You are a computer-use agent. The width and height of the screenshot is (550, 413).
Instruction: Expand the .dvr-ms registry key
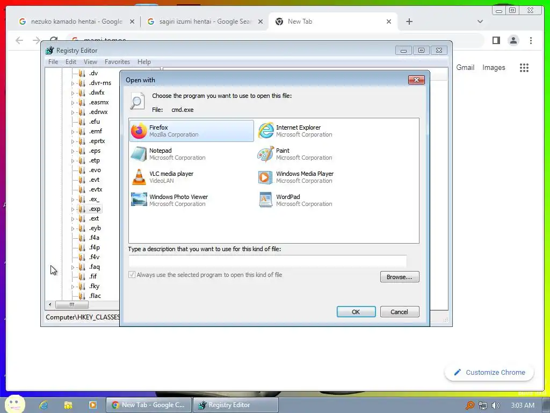point(73,83)
